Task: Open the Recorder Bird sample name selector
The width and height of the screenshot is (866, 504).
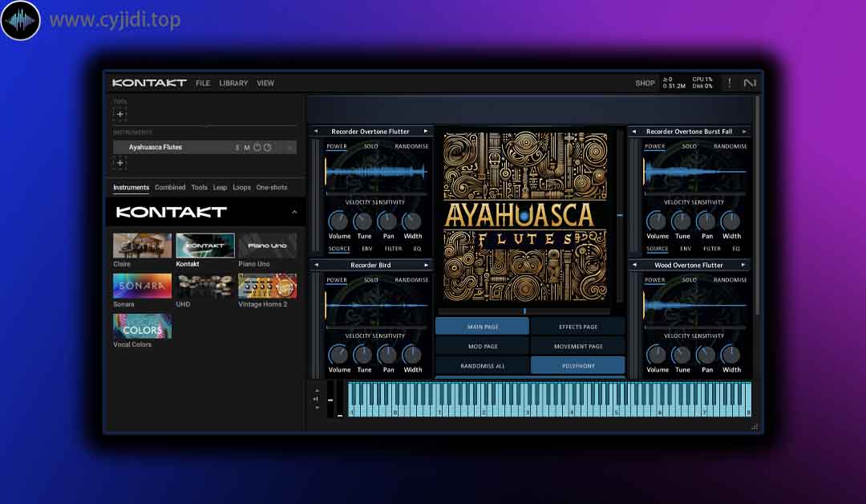Action: click(370, 266)
